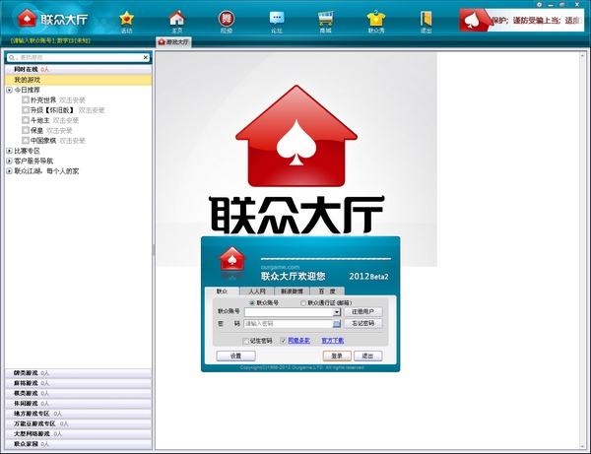Click the settings gear in the title bar
This screenshot has height=454, width=591.
coord(540,4)
